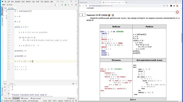
Task: Click the lock icon in PyCharm status bar
Action: 73,101
